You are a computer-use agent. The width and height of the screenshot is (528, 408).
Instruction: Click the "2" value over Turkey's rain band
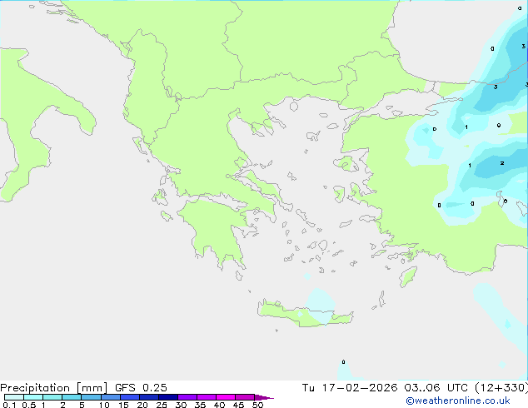501,163
